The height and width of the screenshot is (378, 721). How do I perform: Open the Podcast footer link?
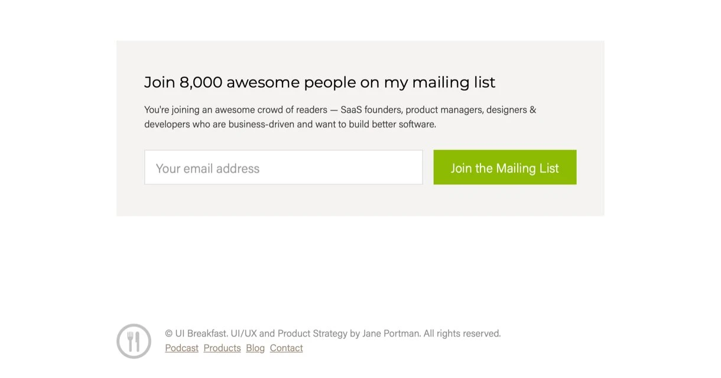[181, 348]
